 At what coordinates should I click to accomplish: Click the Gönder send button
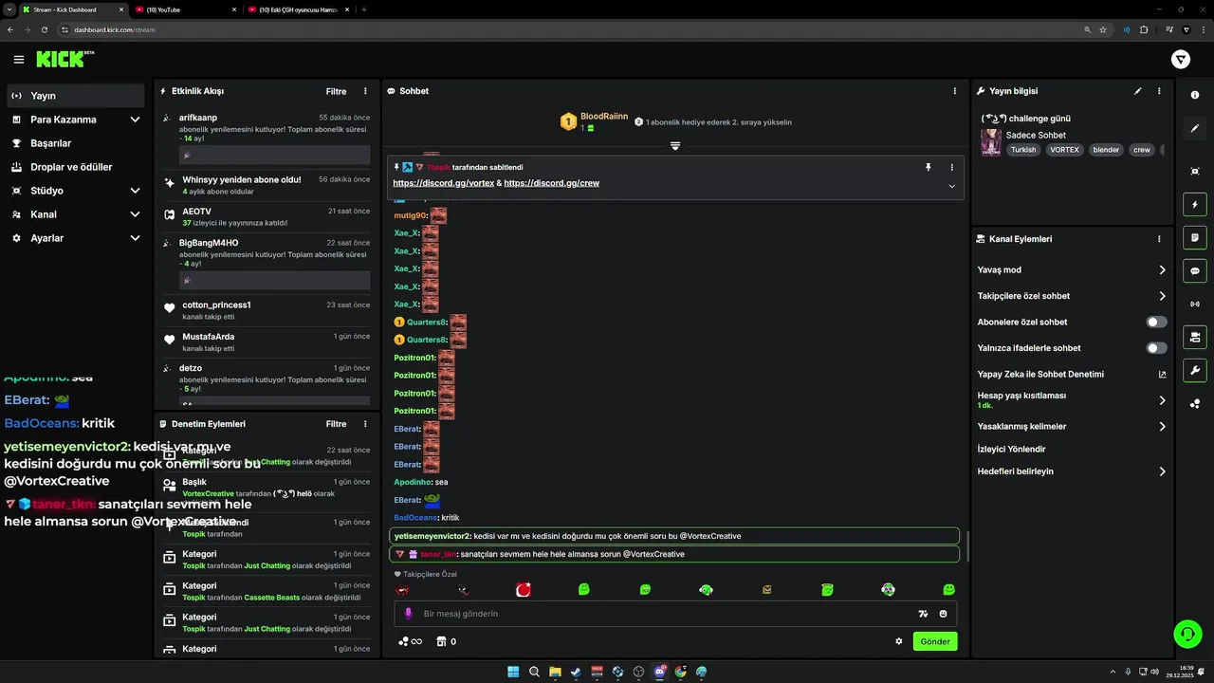(x=935, y=641)
